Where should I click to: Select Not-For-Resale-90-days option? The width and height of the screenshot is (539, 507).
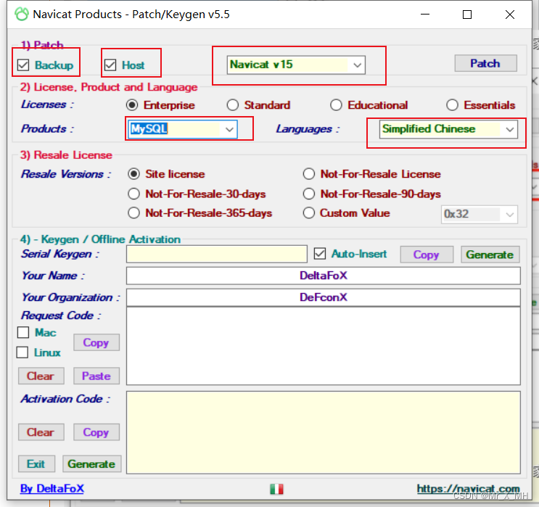point(309,194)
